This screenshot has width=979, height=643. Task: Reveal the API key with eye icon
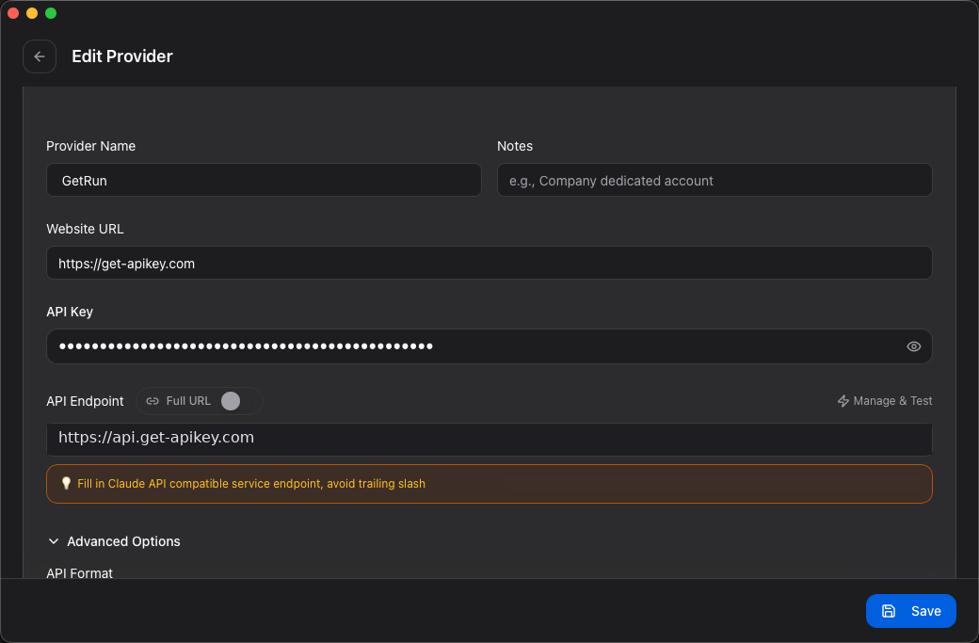[x=913, y=346]
